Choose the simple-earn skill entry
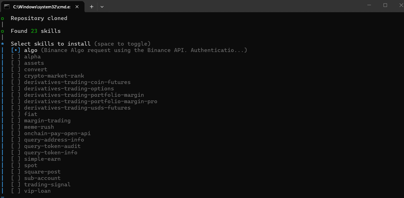The height and width of the screenshot is (198, 404). 42,159
